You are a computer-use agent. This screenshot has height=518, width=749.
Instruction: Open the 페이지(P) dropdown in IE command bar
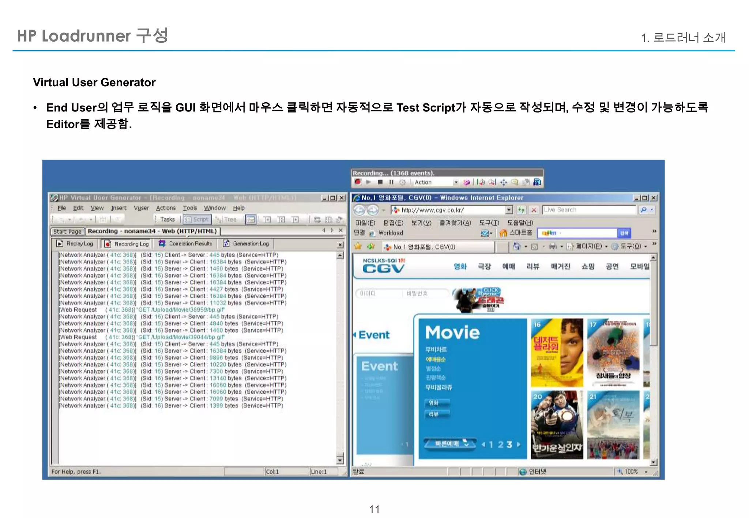click(x=588, y=247)
